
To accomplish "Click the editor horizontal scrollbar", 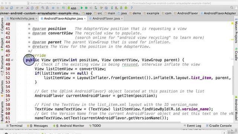I will click(x=99, y=122).
